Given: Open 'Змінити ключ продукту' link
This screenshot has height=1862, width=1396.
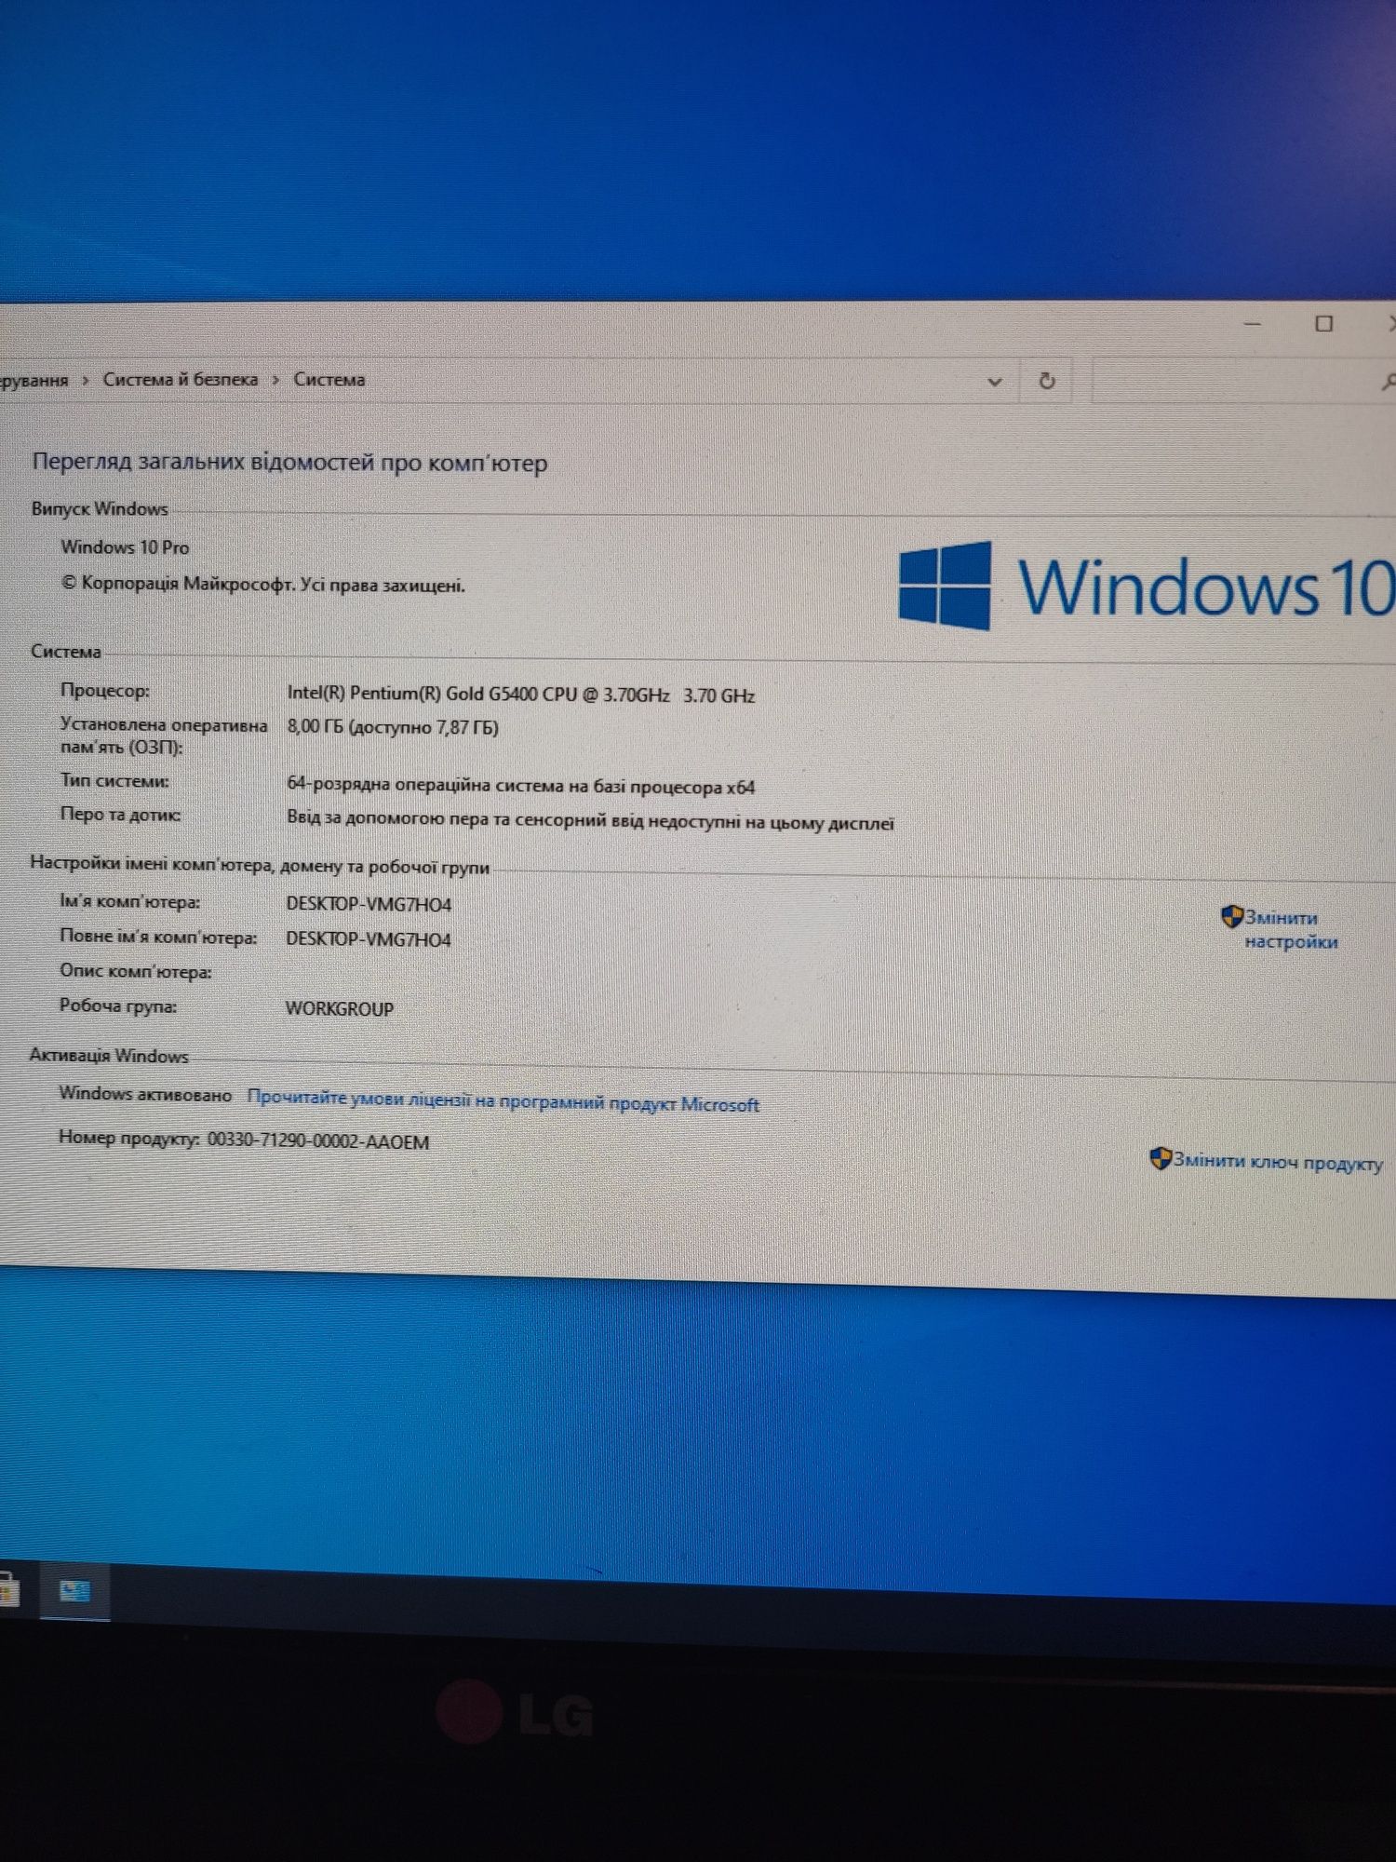Looking at the screenshot, I should point(1278,1162).
